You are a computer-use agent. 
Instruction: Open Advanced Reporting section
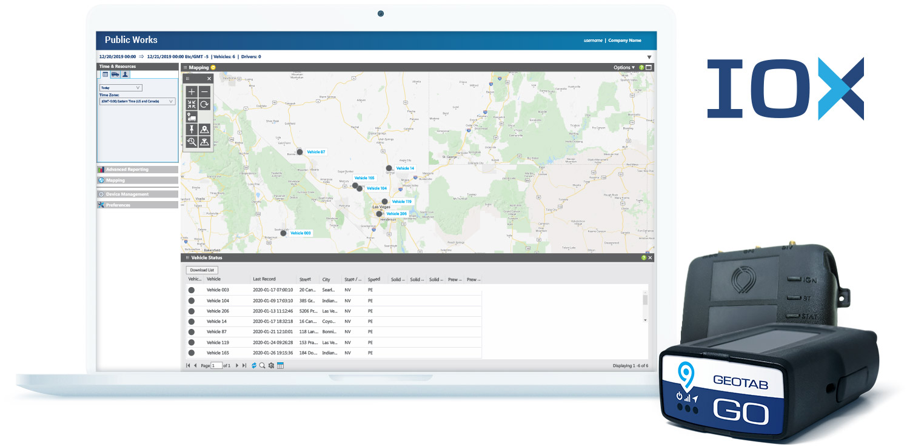coord(138,170)
